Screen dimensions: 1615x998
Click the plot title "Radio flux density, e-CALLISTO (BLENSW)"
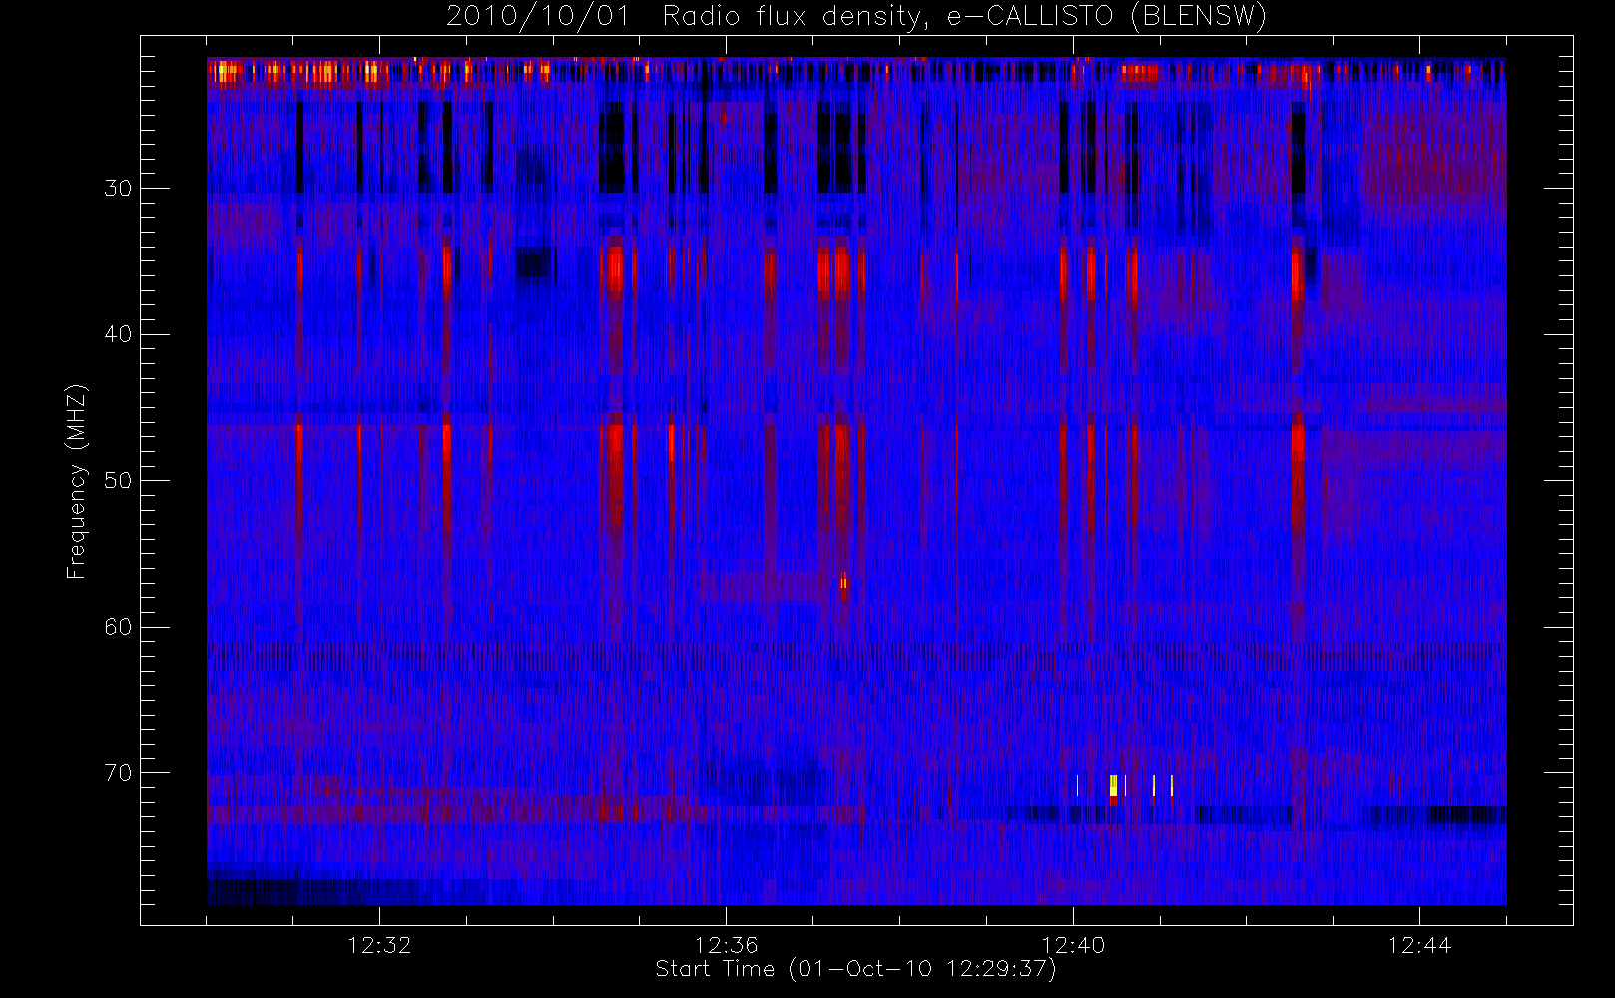click(964, 17)
